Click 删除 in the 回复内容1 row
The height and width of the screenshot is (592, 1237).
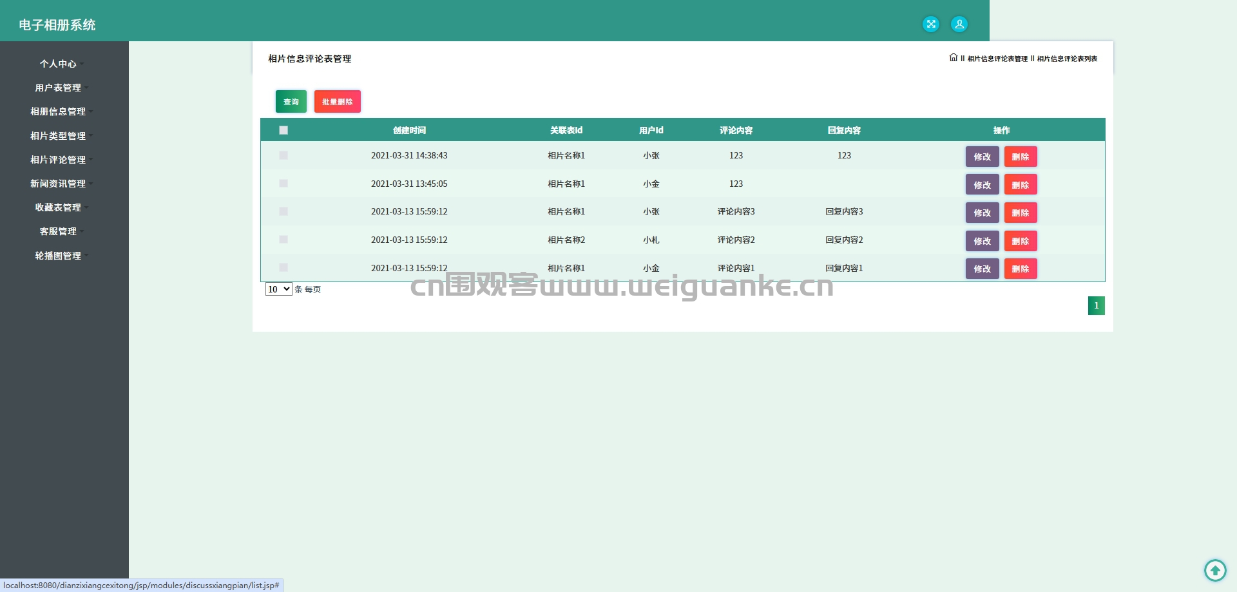tap(1021, 269)
